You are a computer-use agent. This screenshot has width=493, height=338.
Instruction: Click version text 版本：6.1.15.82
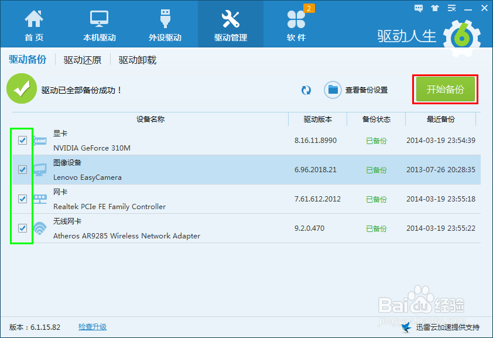pos(35,327)
